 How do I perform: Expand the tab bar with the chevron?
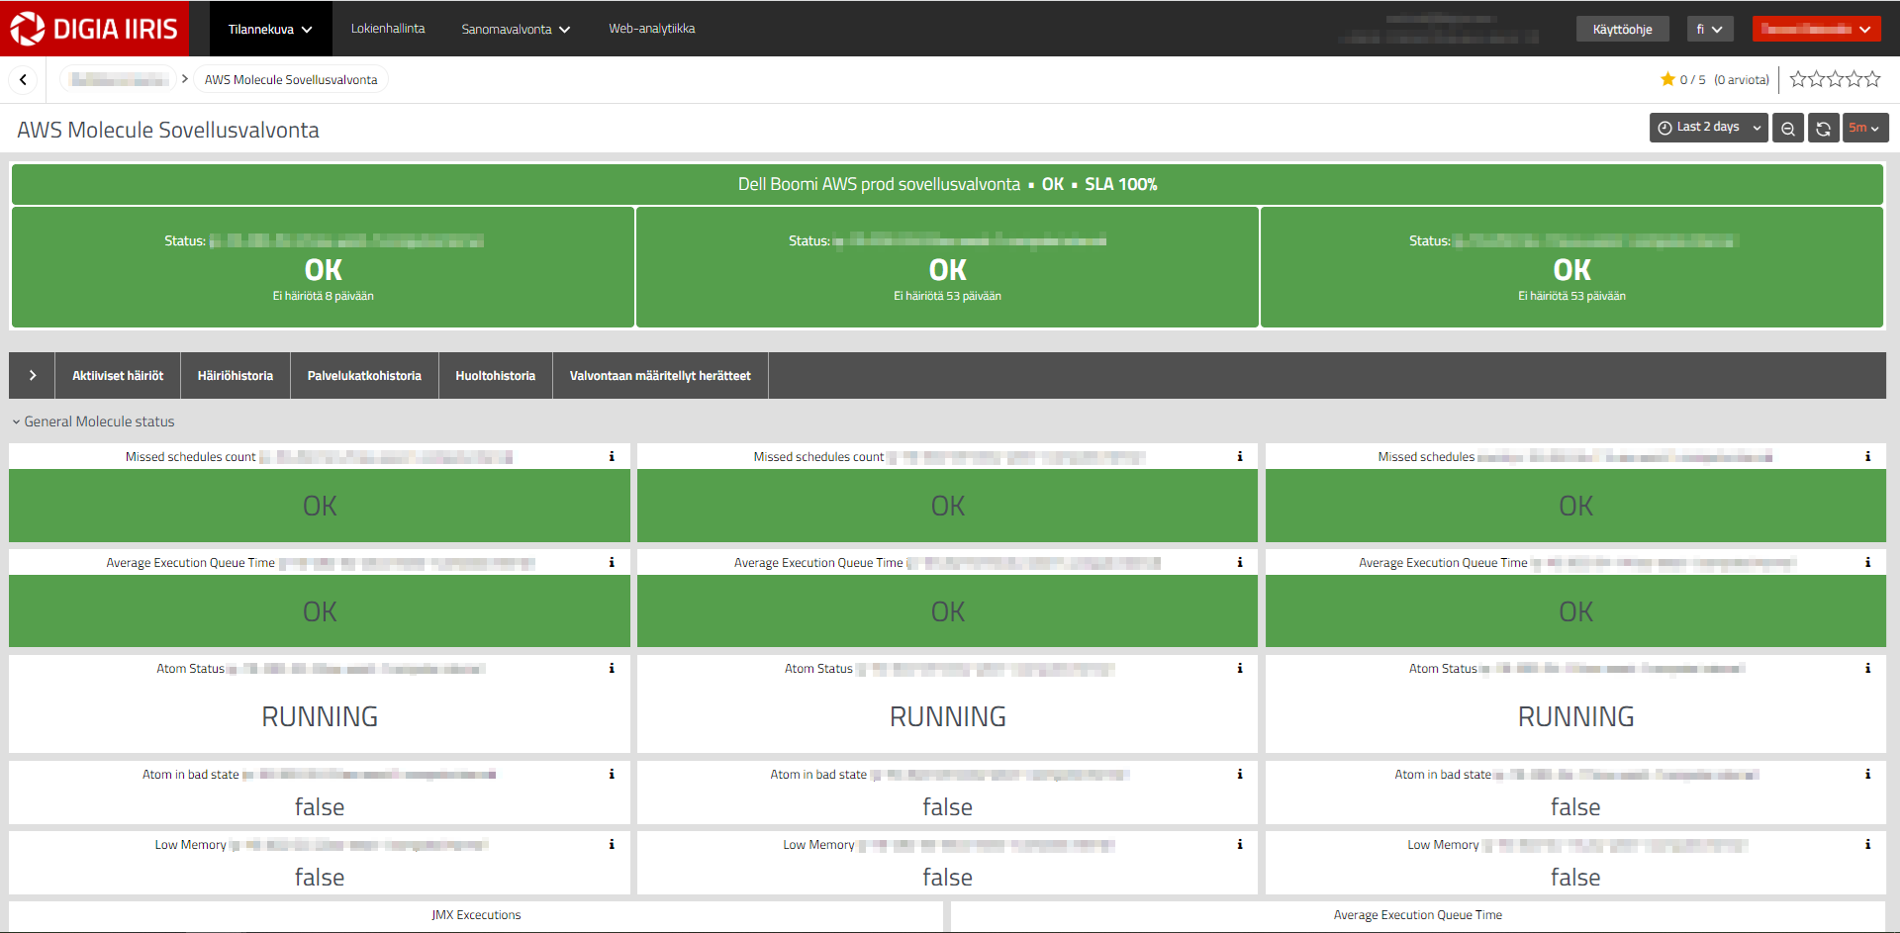(32, 375)
